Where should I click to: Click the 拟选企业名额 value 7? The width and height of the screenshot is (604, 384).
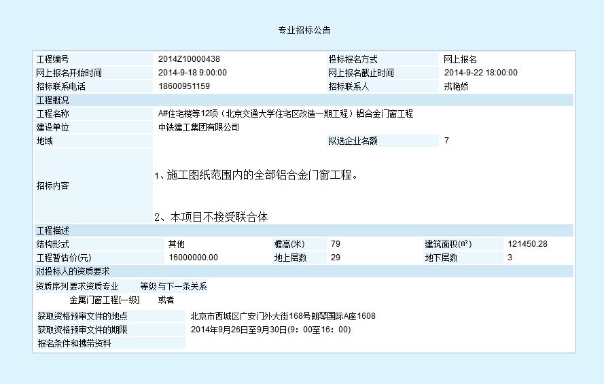(x=446, y=141)
